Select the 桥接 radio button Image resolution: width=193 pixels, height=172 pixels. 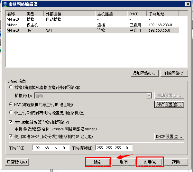tap(11, 87)
